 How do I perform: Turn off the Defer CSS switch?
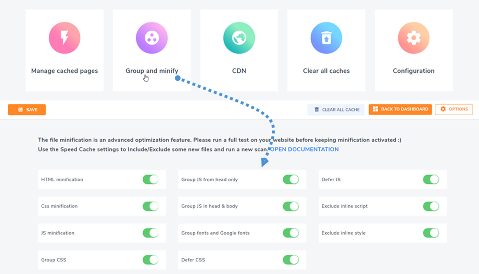point(291,259)
